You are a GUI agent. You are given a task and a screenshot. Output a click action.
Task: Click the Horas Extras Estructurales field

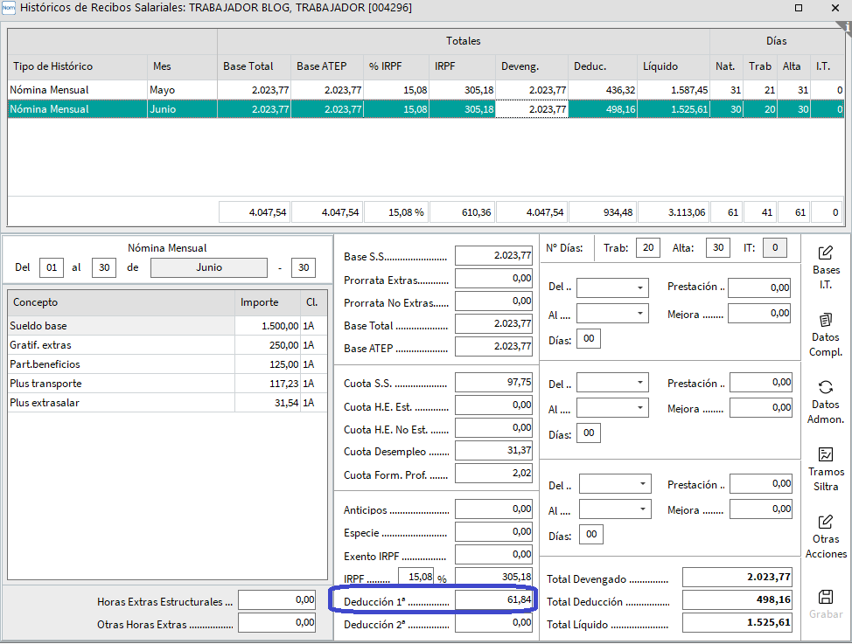(277, 600)
